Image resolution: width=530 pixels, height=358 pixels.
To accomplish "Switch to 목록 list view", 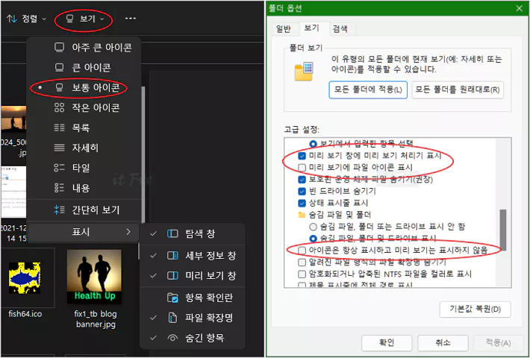I will (x=84, y=128).
